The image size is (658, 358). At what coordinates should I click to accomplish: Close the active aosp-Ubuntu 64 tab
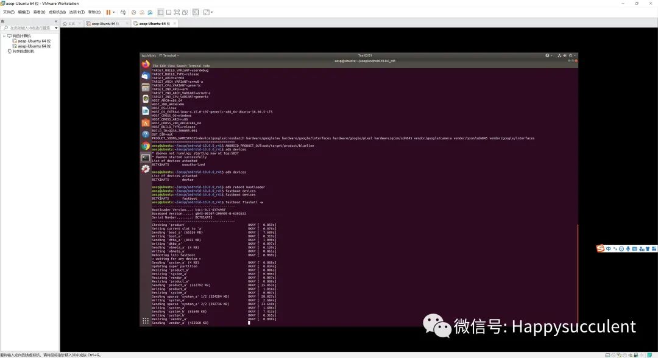coord(175,24)
